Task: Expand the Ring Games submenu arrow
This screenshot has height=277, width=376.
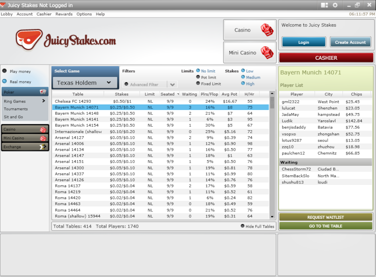Action: [43, 101]
